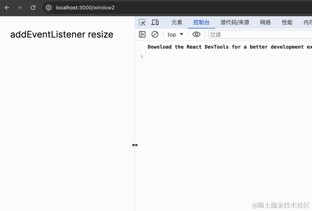Viewport: 312px width, 211px height.
Task: Click the console prompt chevron
Action: point(142,57)
